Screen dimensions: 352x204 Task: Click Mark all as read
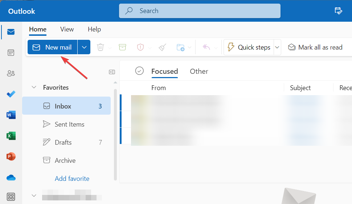[x=315, y=47]
